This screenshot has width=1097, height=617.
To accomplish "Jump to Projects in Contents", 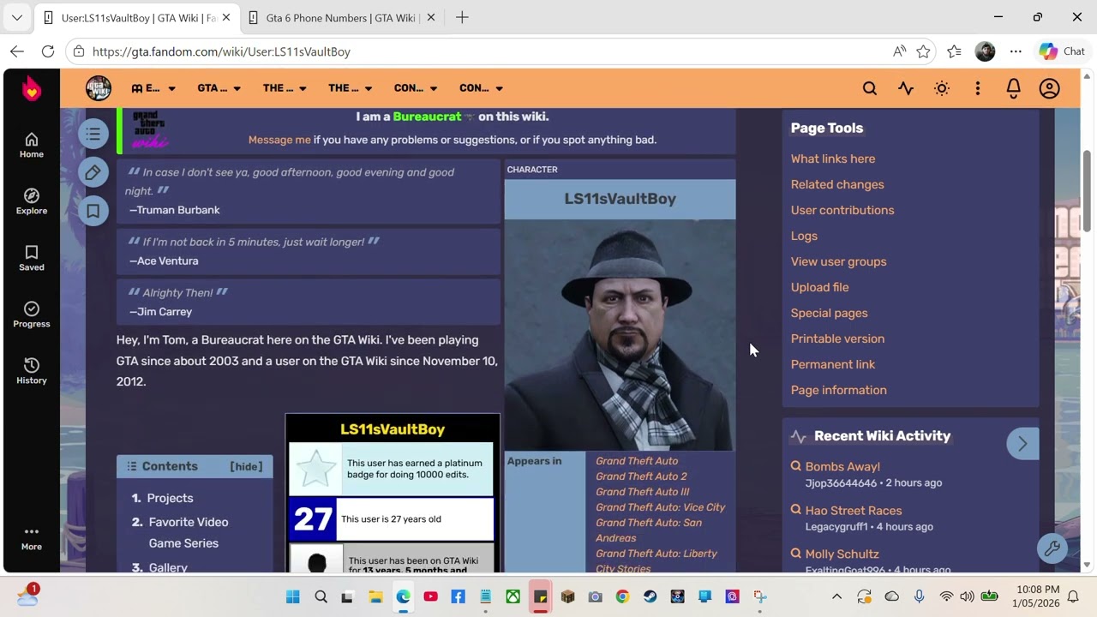I will (x=170, y=498).
